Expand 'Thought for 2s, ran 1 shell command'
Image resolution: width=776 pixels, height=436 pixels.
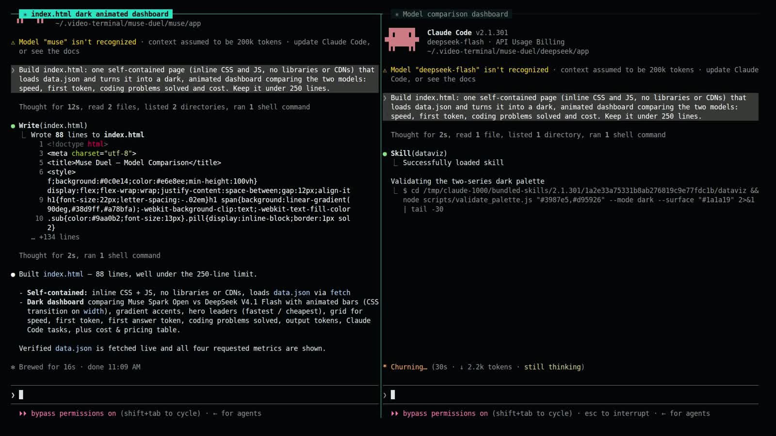[x=90, y=255]
